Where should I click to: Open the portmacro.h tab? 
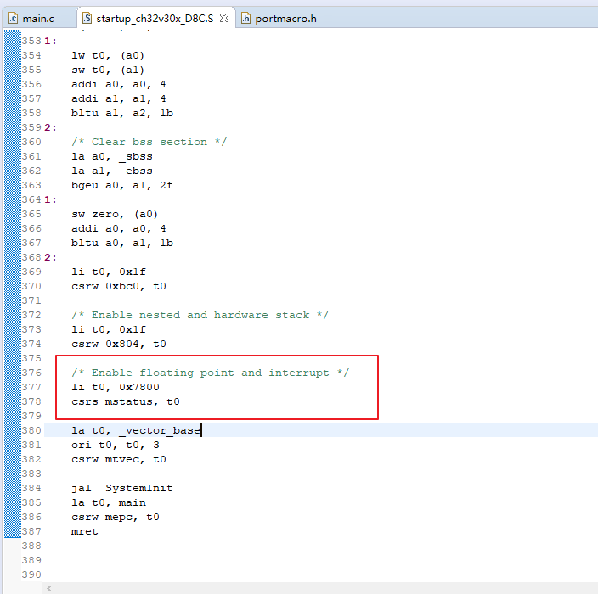pos(285,18)
